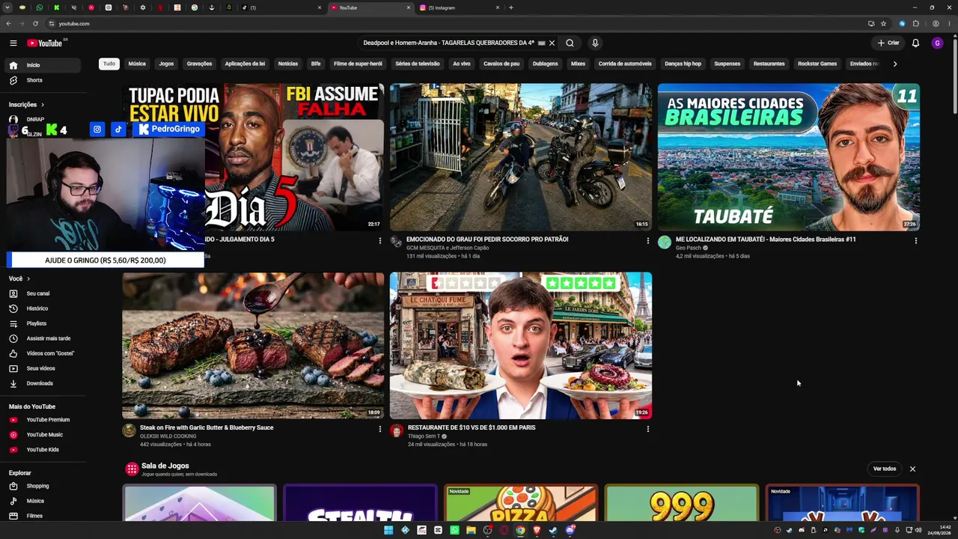Open Playlists in the sidebar
958x539 pixels.
point(43,323)
